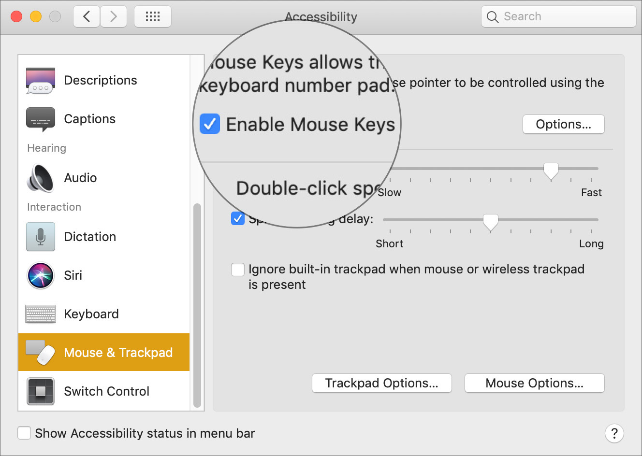Image resolution: width=642 pixels, height=456 pixels.
Task: Click the forward navigation chevron
Action: tap(114, 16)
